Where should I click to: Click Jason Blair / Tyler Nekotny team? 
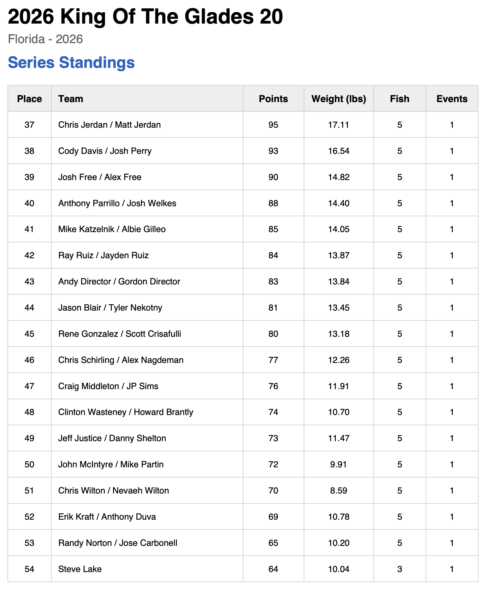(110, 308)
